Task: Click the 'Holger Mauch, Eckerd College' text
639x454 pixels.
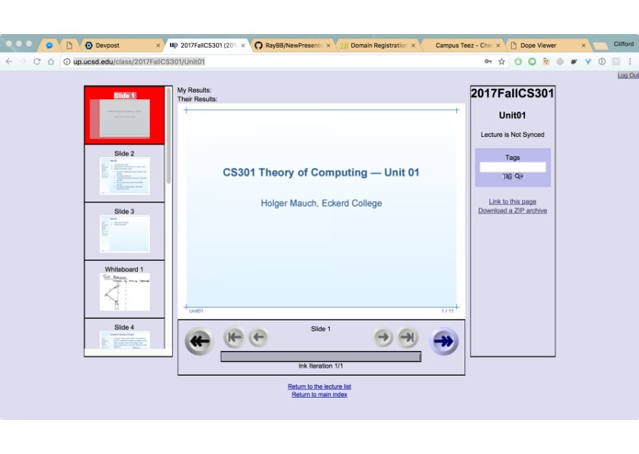Action: point(321,203)
